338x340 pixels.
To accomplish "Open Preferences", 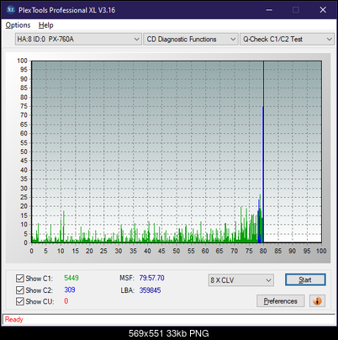I will (x=281, y=301).
